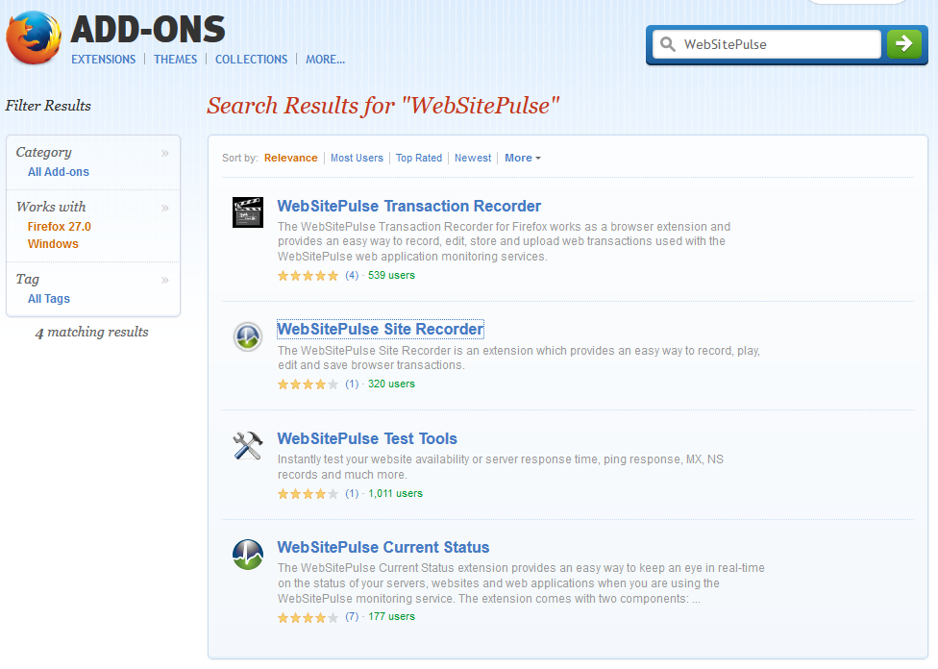Open the Transaction Recorder clapperboard icon
The height and width of the screenshot is (669, 938).
[248, 211]
